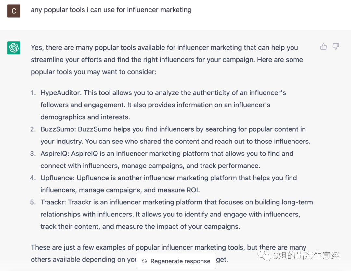
Task: Click the list number "5." marker
Action: (x=33, y=202)
